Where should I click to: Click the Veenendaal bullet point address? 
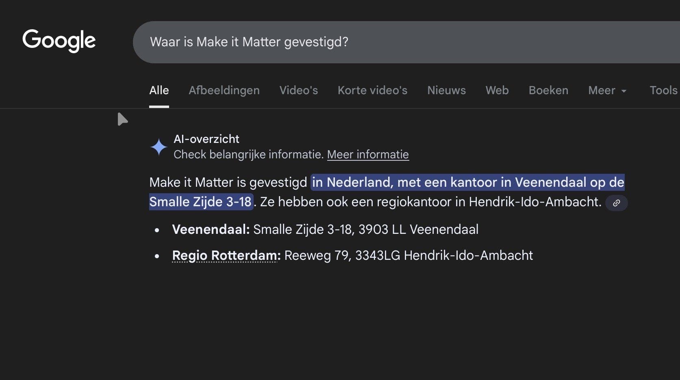325,229
